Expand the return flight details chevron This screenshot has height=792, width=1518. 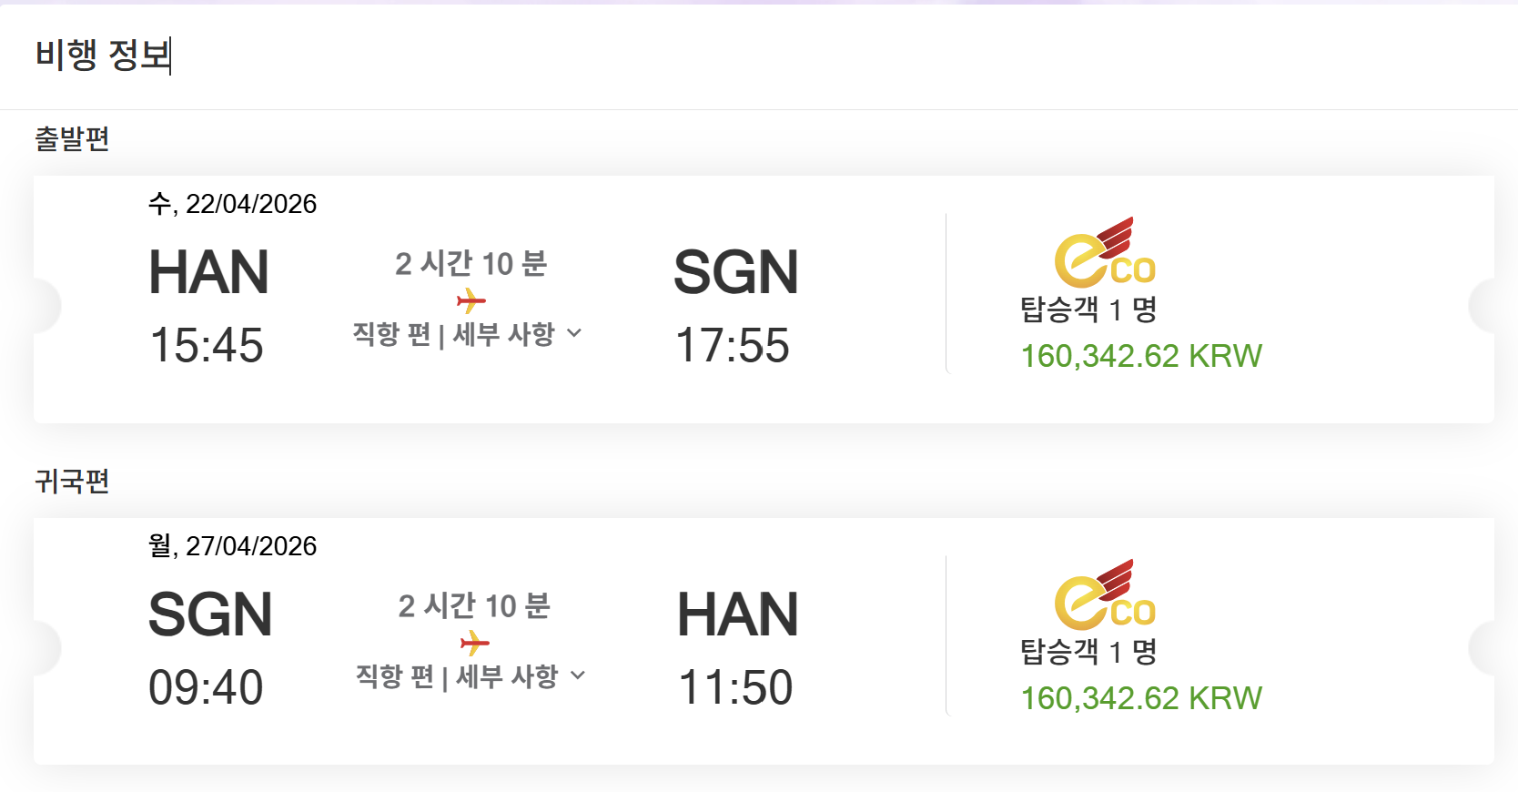pyautogui.click(x=578, y=675)
